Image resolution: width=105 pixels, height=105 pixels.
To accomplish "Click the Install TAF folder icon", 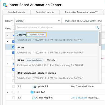I will 32,92.
